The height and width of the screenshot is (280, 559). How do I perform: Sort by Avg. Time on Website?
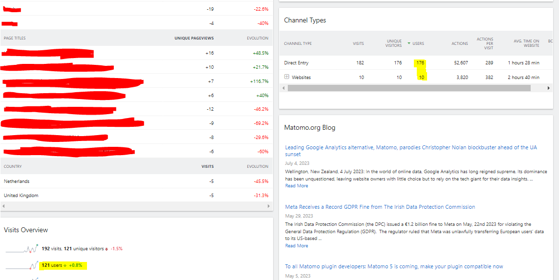(527, 43)
